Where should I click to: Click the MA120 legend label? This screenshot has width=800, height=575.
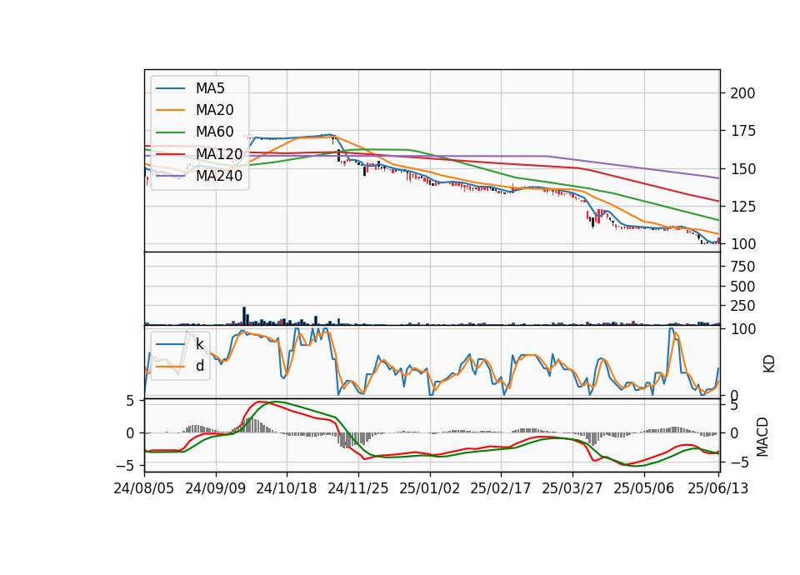(x=219, y=154)
